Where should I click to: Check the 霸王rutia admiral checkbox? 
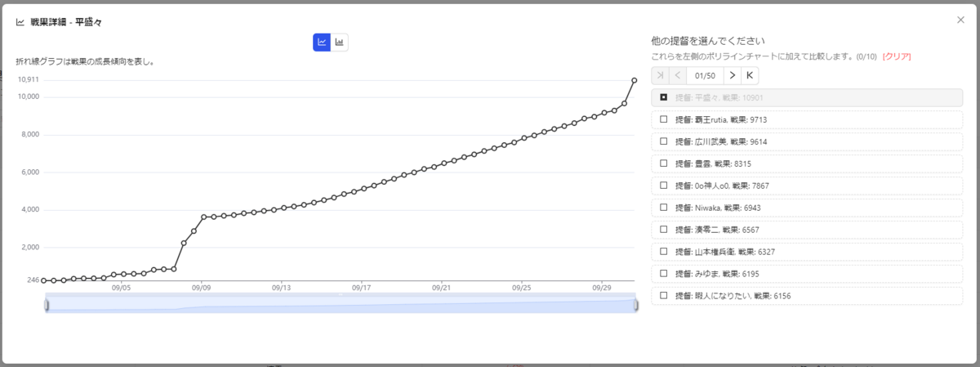click(x=663, y=119)
